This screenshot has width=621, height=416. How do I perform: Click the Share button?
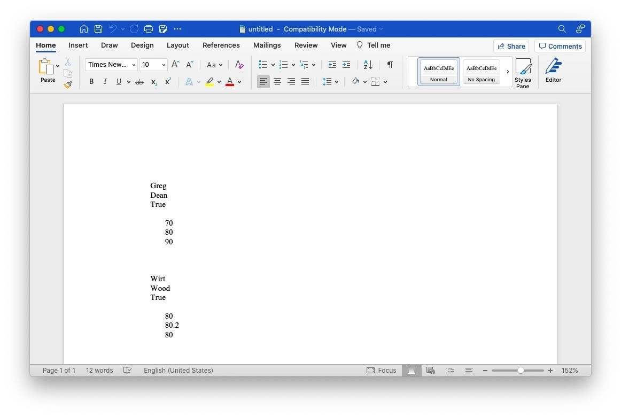[x=511, y=46]
